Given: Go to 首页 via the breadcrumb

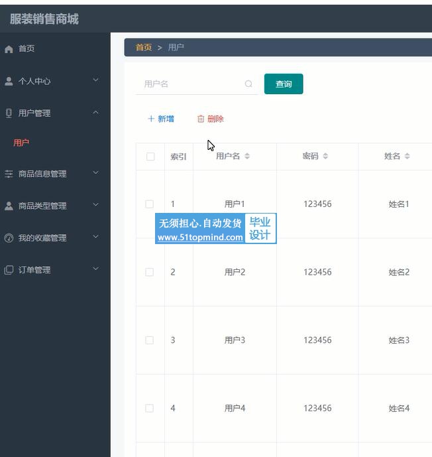Looking at the screenshot, I should coord(144,47).
